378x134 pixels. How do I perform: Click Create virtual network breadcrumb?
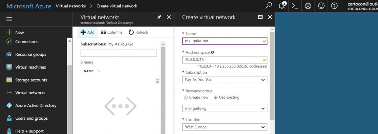point(117,6)
